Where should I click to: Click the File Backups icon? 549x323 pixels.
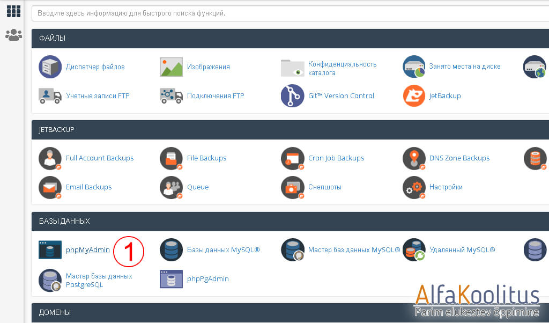pos(171,158)
